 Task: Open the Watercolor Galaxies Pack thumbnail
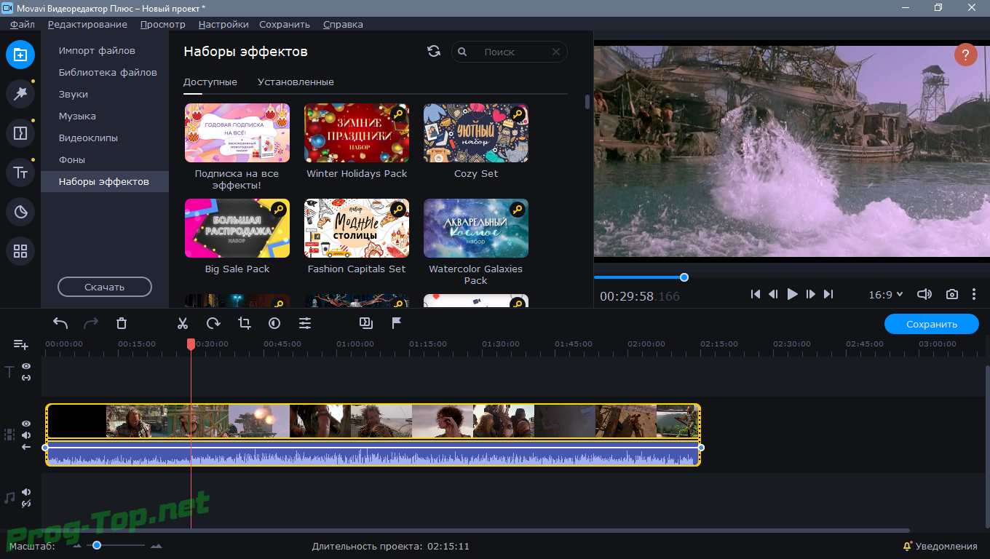coord(476,228)
